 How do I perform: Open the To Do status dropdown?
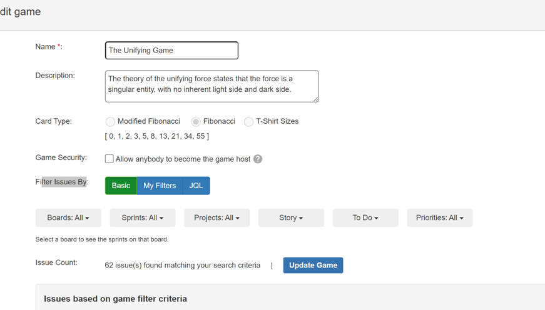coord(365,217)
